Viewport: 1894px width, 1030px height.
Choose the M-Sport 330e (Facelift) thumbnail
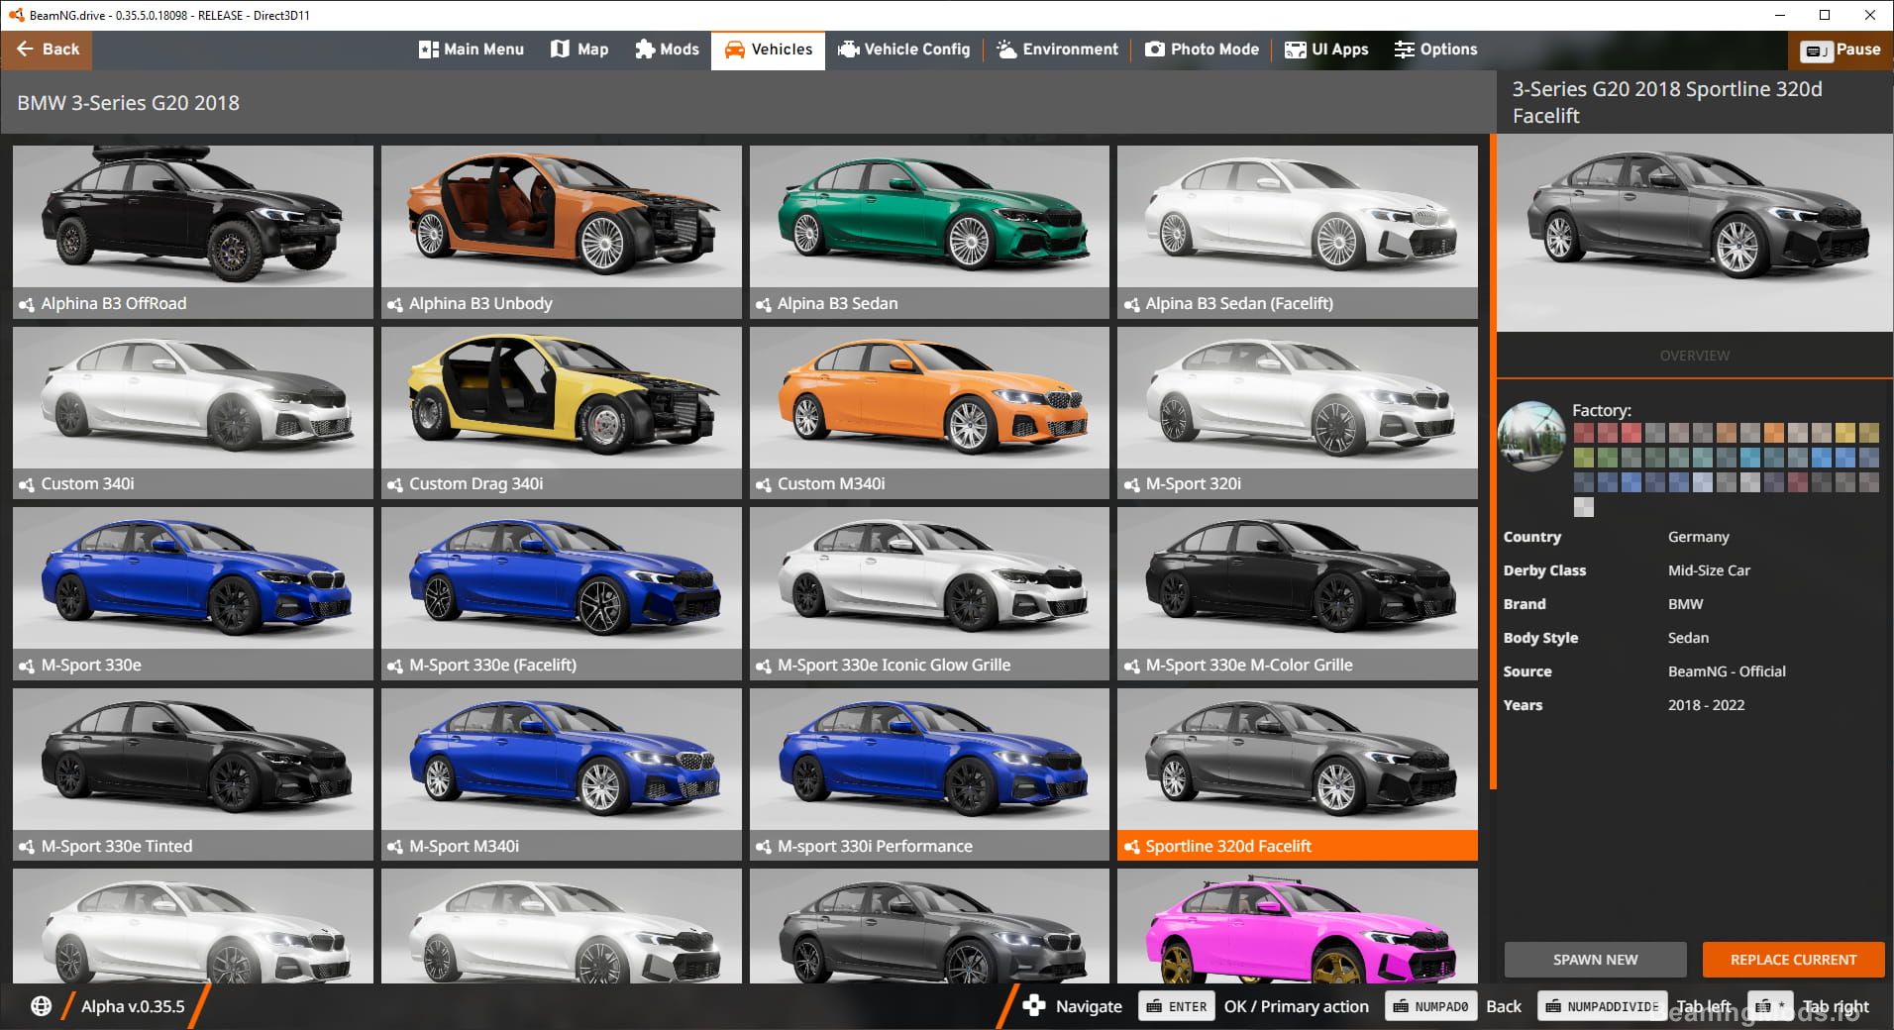point(561,578)
